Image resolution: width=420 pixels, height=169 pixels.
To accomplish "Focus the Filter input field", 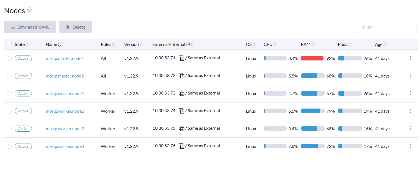I will 388,27.
